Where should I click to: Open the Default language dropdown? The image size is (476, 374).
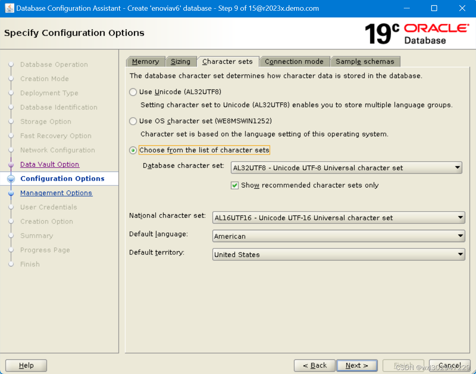point(338,236)
